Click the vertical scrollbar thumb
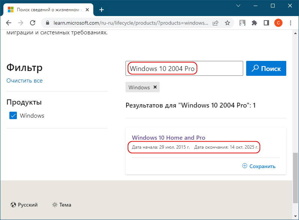Screen dimensions: 299x220 click(295, 178)
